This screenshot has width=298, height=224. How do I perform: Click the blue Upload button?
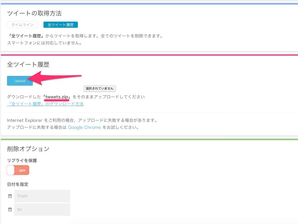(20, 81)
